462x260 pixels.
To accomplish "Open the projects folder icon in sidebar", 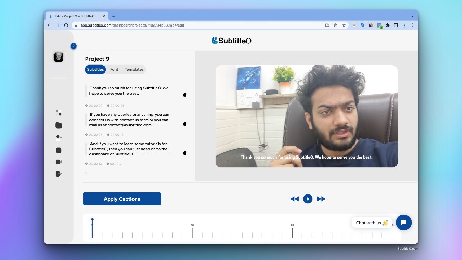I will (59, 125).
